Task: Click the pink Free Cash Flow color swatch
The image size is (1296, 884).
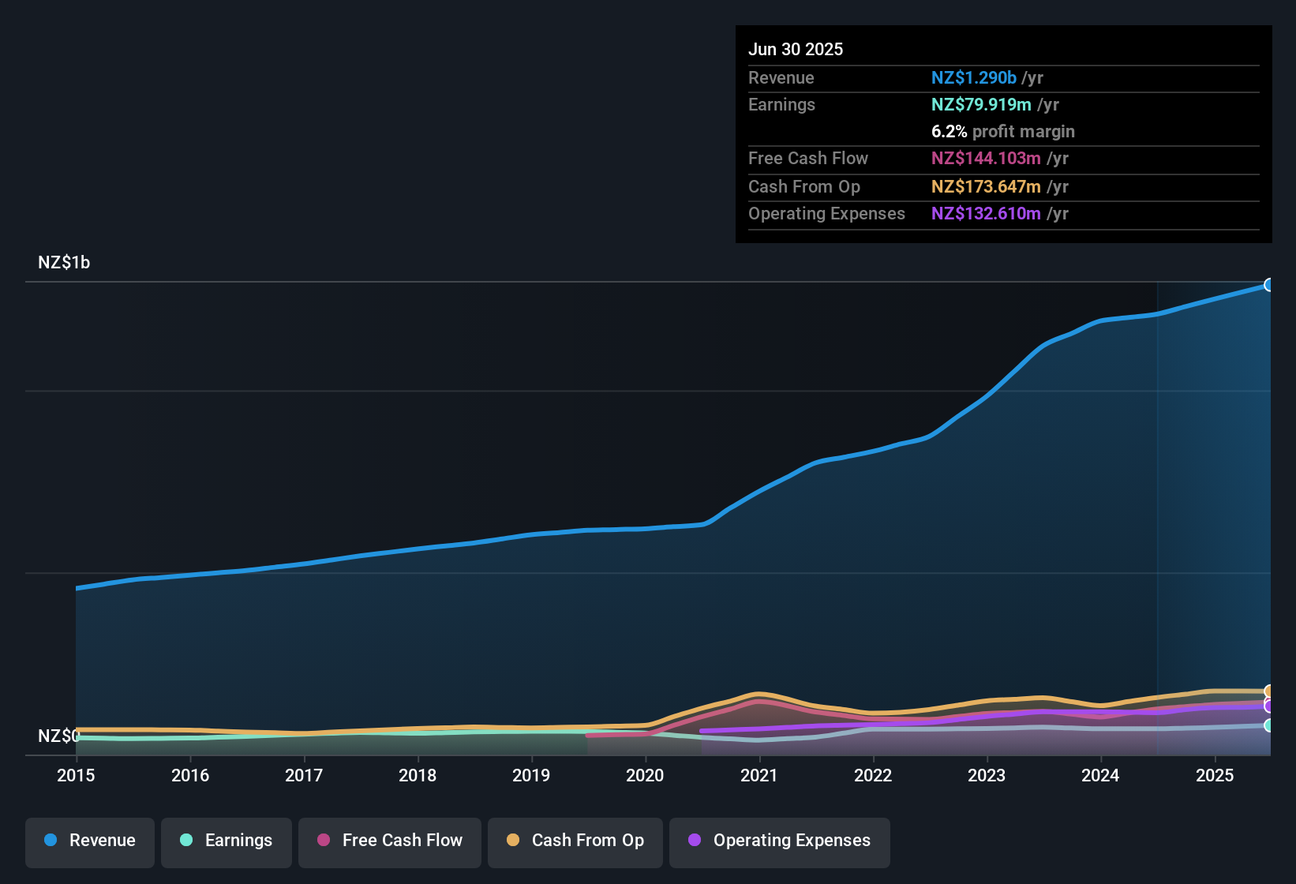Action: [322, 841]
